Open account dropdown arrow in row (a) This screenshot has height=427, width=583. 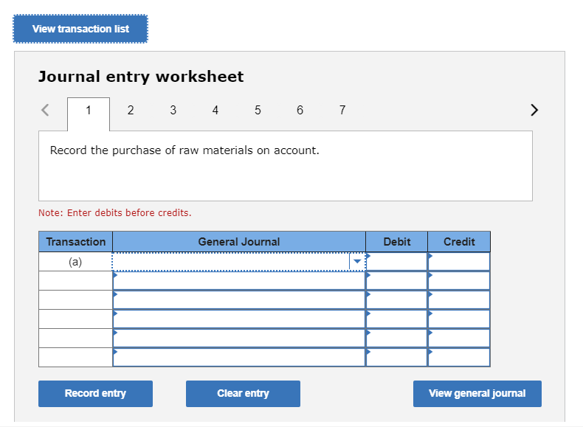pos(357,262)
